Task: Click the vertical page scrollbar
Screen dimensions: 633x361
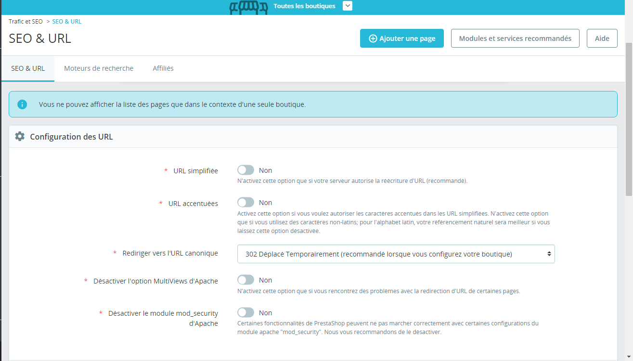Action: pyautogui.click(x=629, y=119)
